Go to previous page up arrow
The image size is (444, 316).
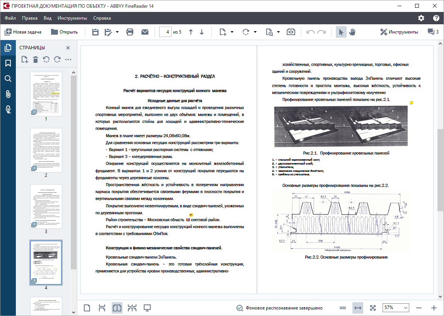tap(191, 32)
